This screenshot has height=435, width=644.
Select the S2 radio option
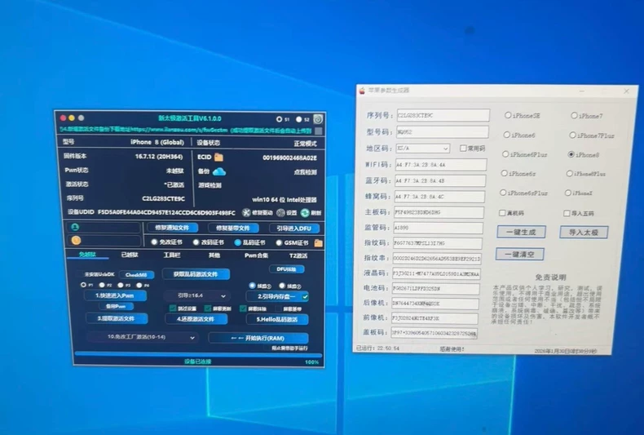[x=299, y=119]
